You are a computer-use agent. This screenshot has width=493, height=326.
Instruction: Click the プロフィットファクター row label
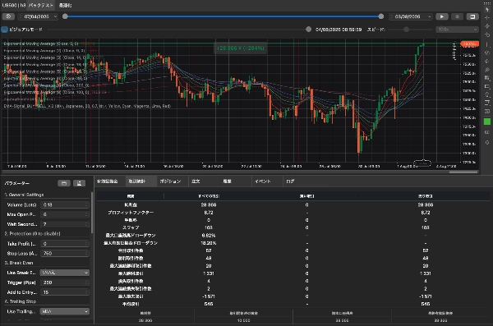click(x=131, y=213)
